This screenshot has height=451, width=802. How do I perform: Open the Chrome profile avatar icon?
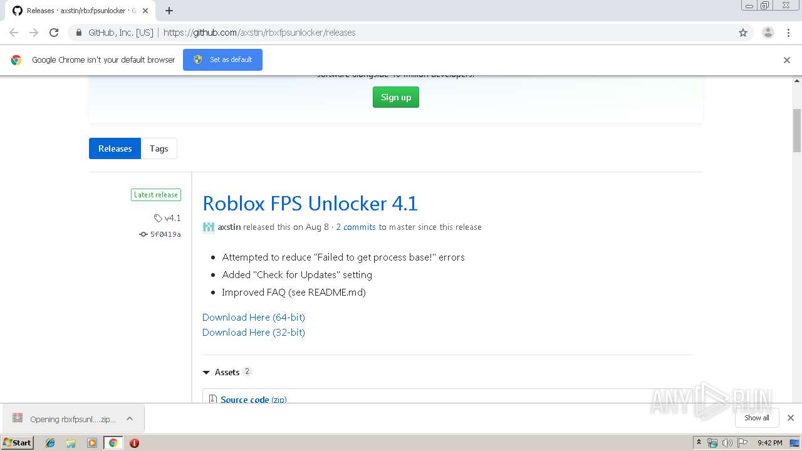[x=768, y=33]
